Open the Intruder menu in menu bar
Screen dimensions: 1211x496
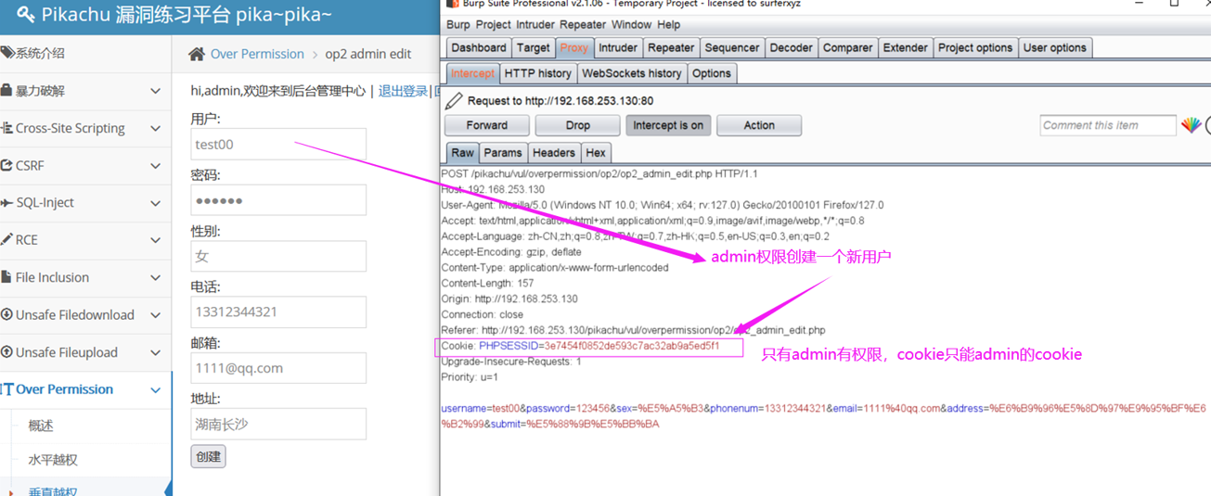coord(535,25)
